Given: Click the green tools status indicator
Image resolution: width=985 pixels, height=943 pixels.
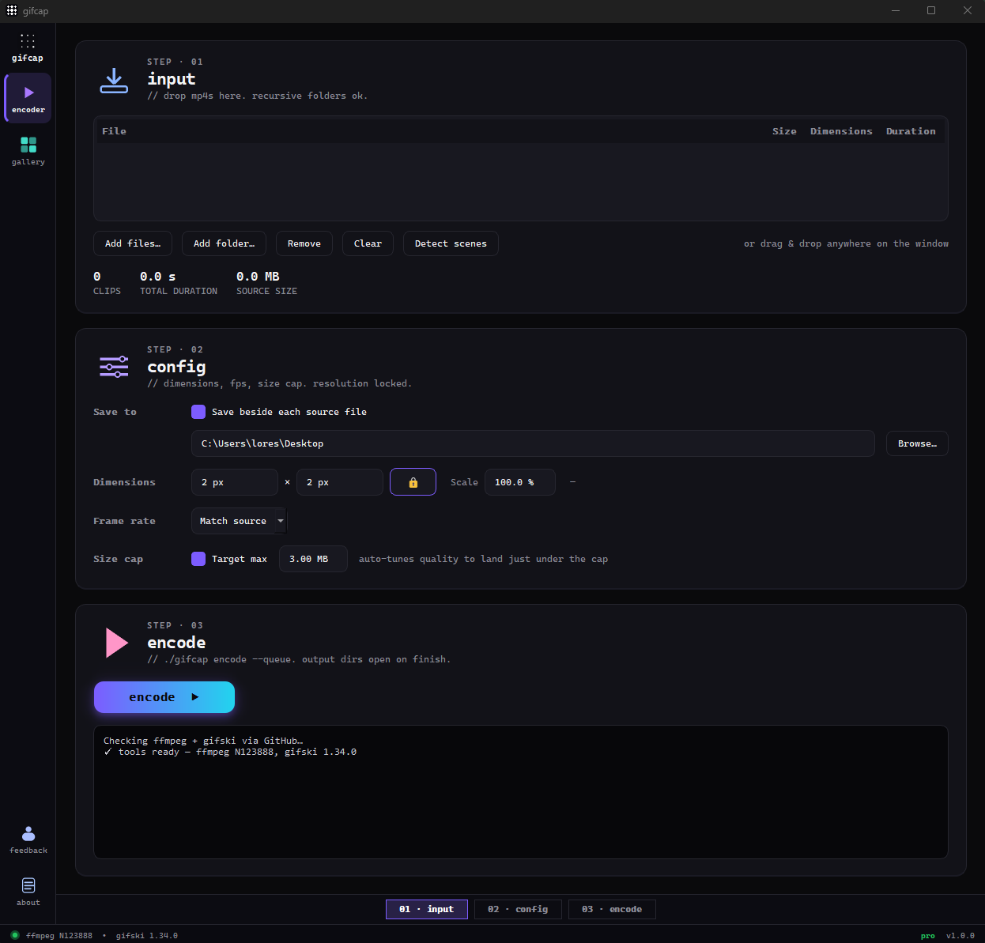Looking at the screenshot, I should click(14, 935).
